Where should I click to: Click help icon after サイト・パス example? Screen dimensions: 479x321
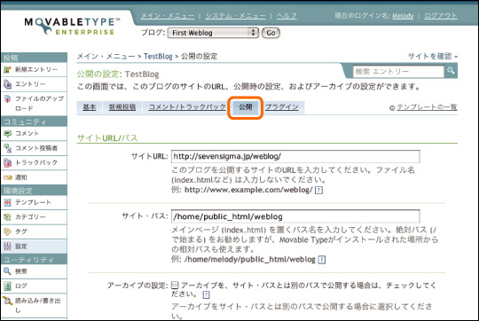[x=322, y=260]
